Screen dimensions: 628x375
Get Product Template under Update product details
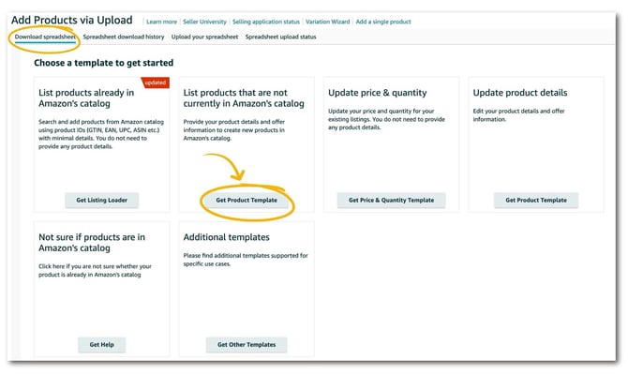point(536,200)
